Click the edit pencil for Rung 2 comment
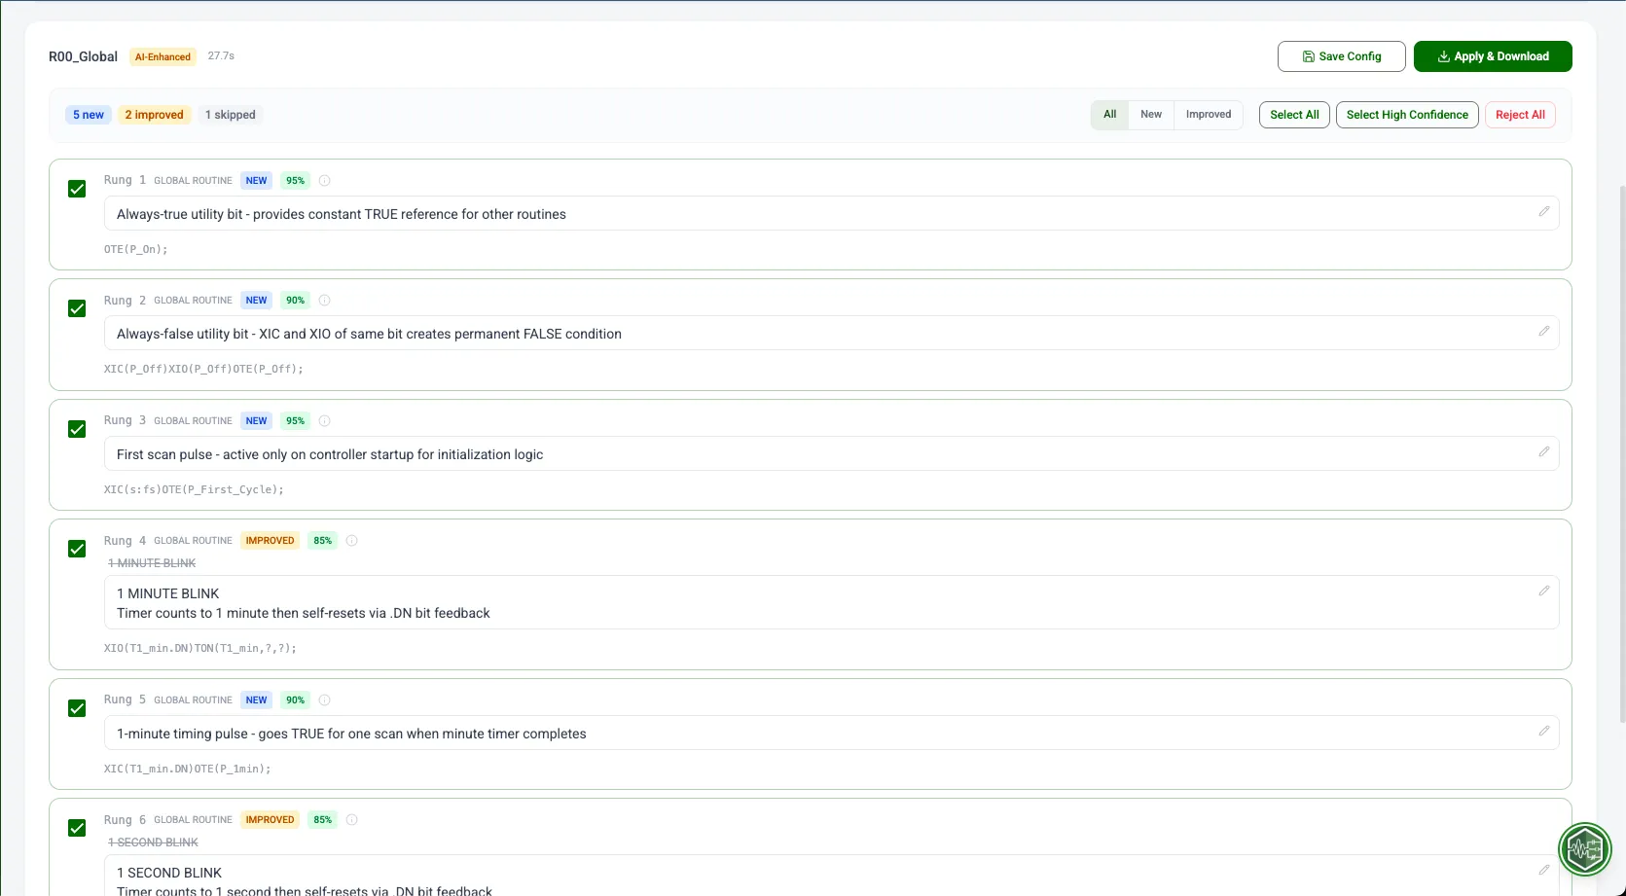 [x=1543, y=331]
